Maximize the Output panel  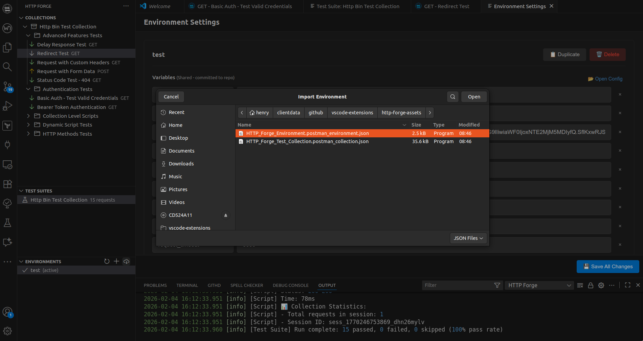(628, 285)
